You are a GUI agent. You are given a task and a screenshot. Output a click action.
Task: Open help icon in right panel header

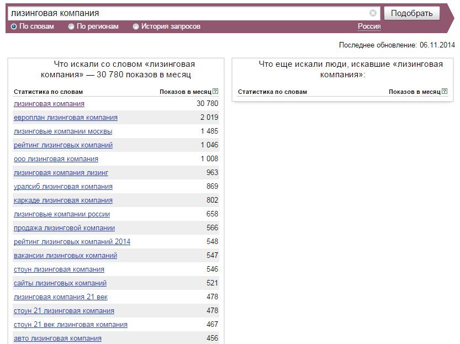point(445,91)
